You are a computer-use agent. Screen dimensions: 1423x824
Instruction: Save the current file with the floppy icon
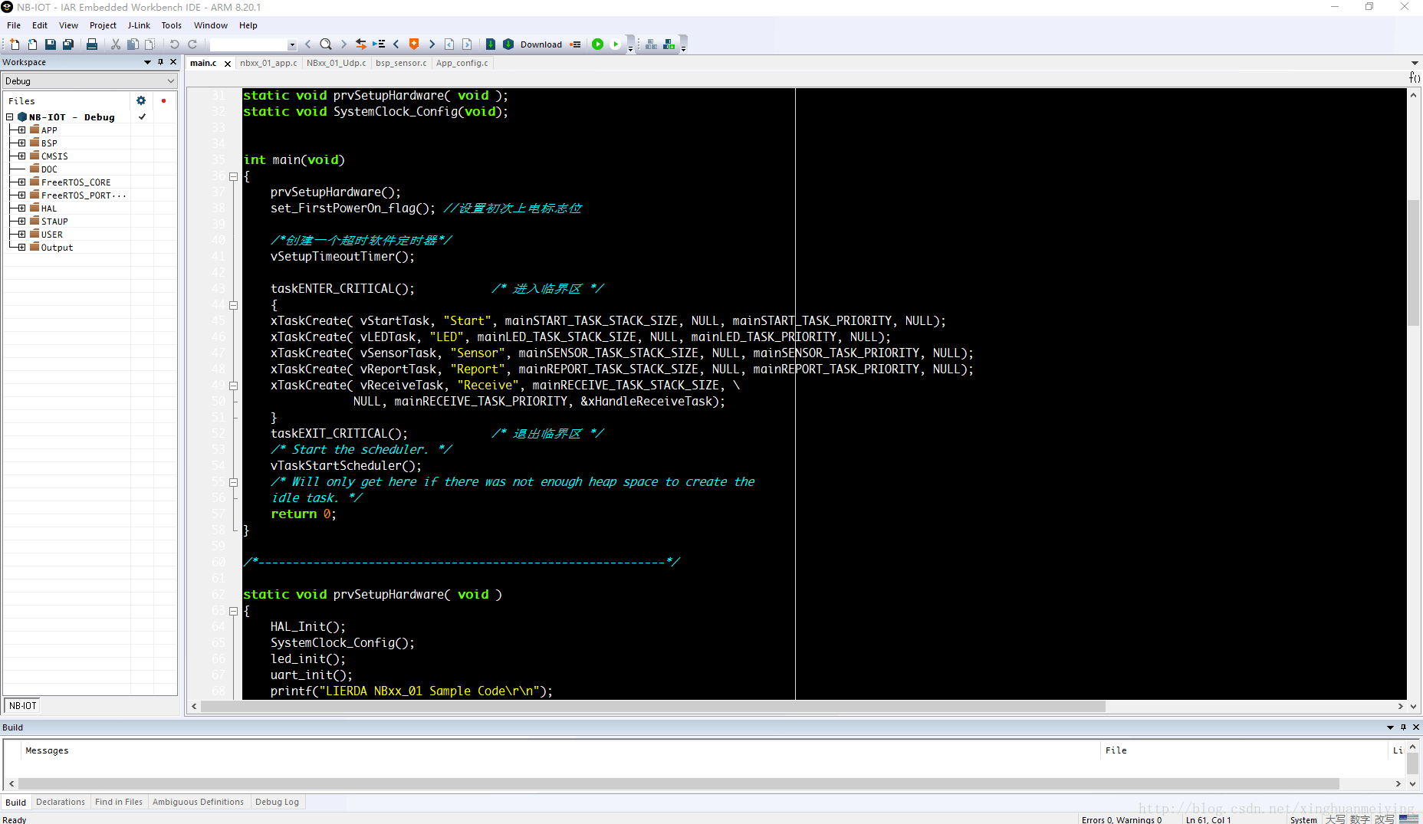coord(51,44)
